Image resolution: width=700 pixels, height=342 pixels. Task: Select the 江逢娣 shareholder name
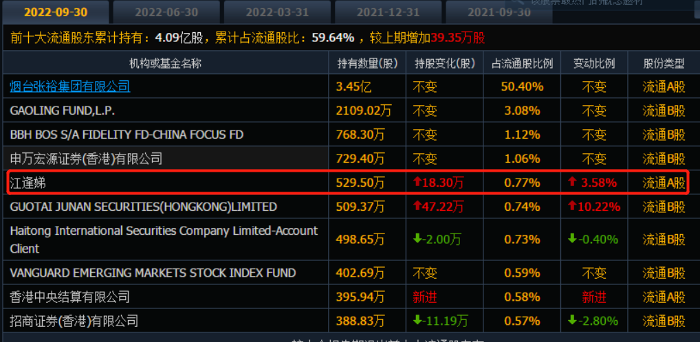pyautogui.click(x=28, y=183)
